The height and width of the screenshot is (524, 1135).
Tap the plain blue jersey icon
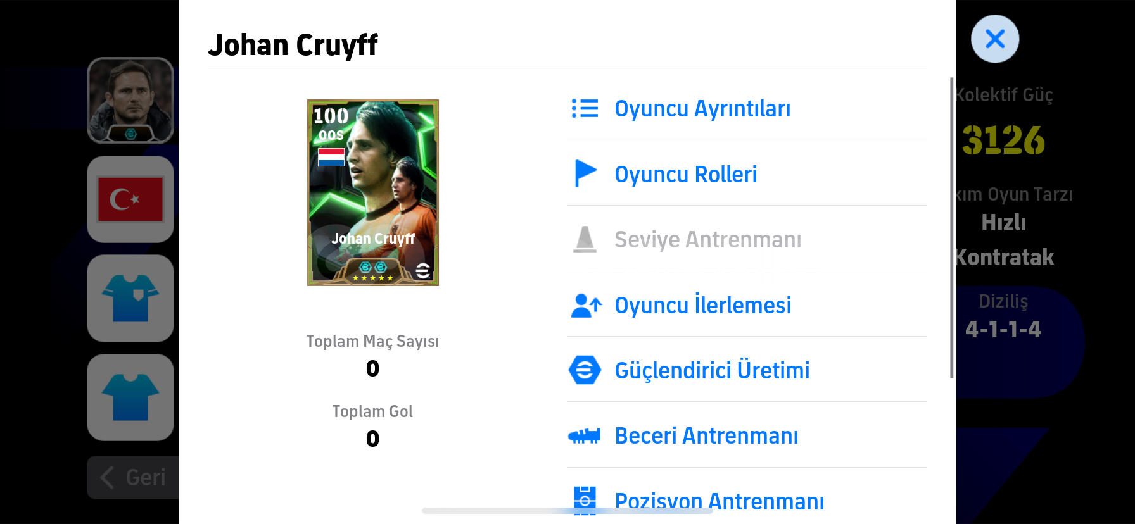coord(130,397)
